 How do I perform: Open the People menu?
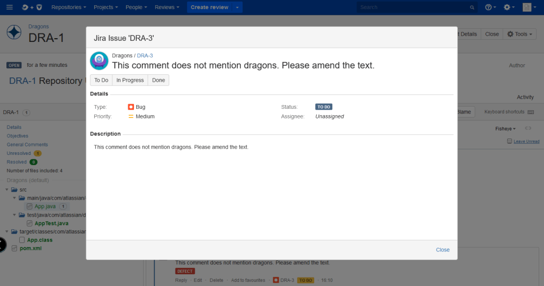pos(136,7)
